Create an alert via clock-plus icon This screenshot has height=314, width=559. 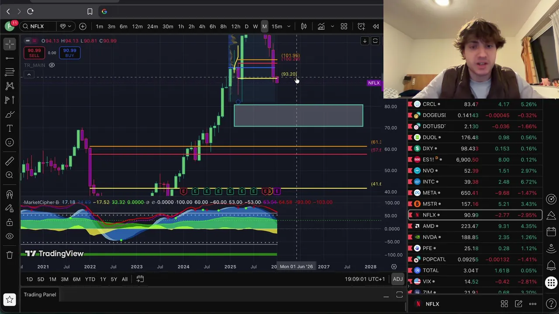[361, 27]
